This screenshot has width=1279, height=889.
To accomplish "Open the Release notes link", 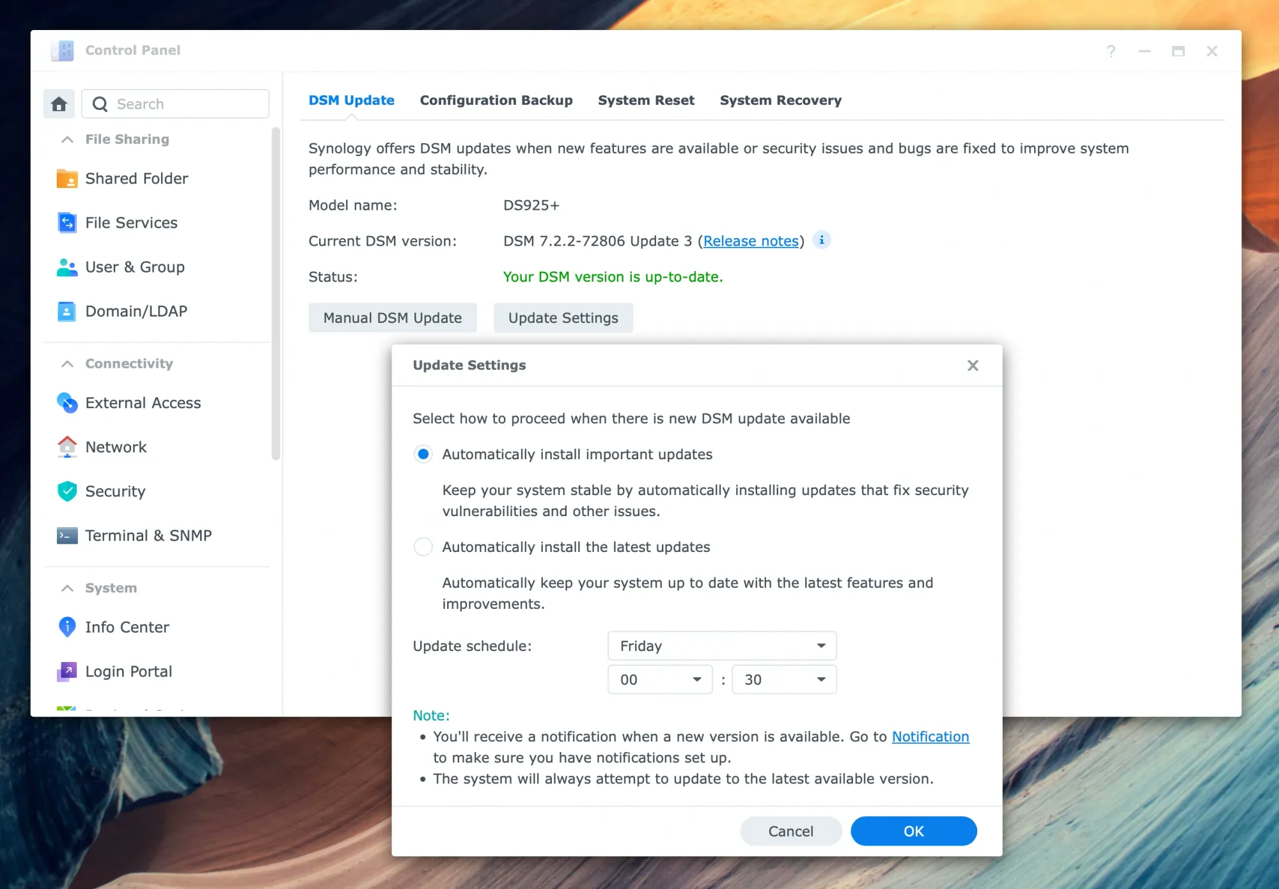I will coord(751,241).
